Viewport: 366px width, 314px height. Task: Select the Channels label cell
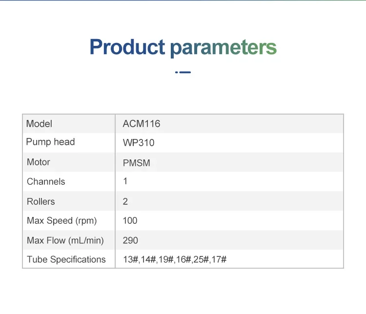click(46, 181)
